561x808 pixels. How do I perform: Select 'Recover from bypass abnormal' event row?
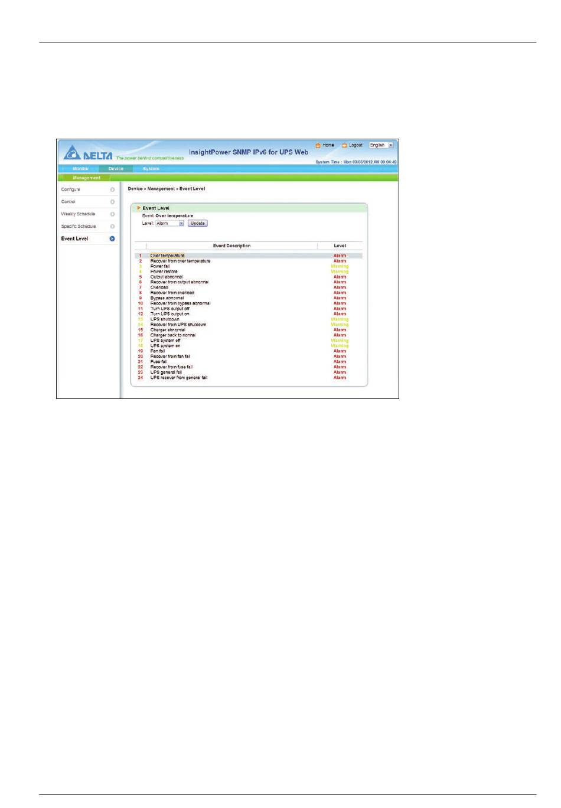249,303
